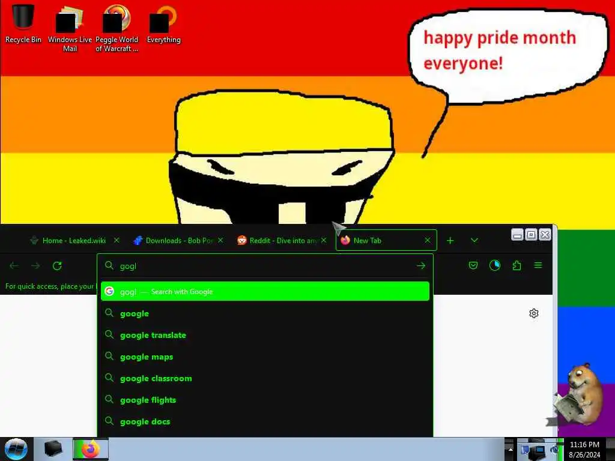Switch to Downloads - Bob tab
The image size is (615, 461).
click(x=178, y=240)
